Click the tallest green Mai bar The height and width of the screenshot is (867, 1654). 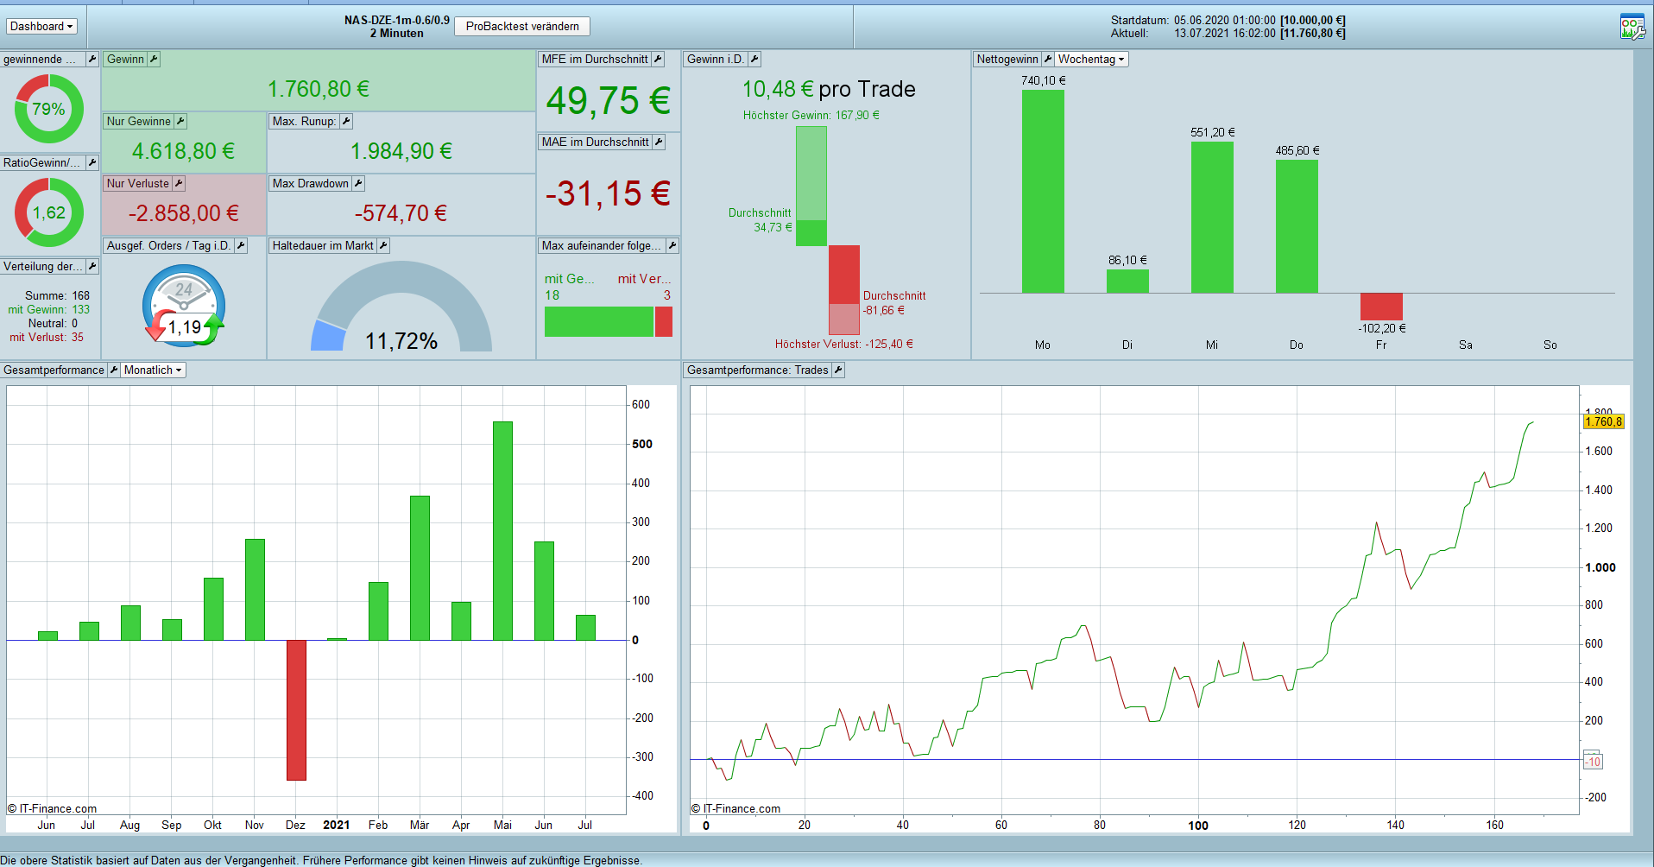(502, 531)
